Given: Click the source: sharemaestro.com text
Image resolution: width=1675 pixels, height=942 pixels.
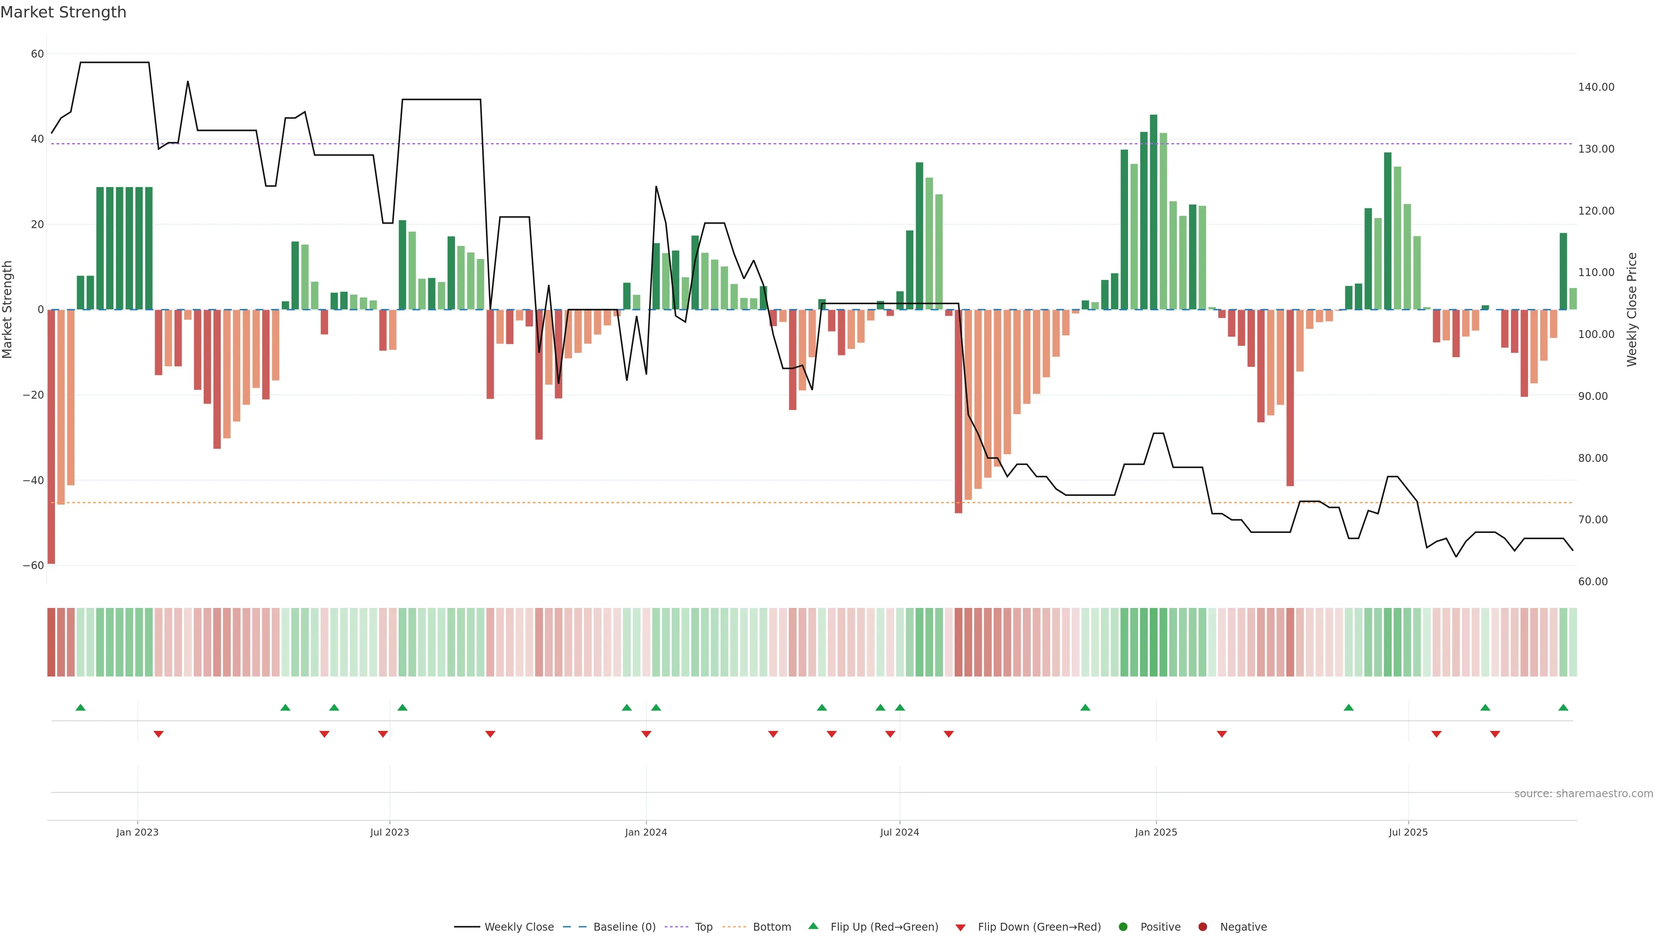Looking at the screenshot, I should 1583,794.
